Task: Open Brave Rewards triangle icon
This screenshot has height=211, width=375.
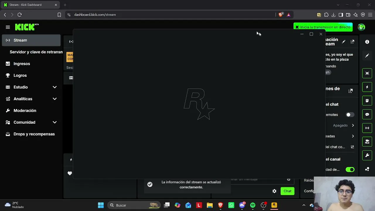Action: click(x=289, y=15)
